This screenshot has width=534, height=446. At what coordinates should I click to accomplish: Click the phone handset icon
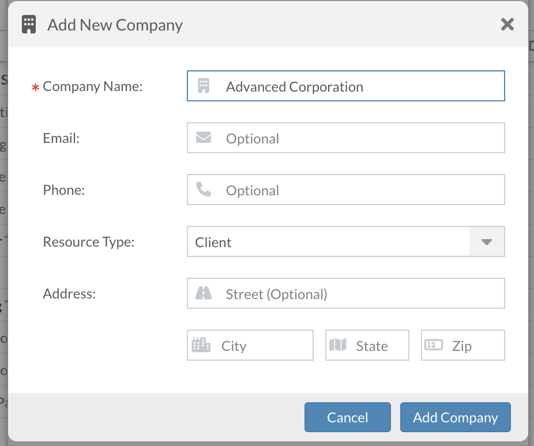[x=203, y=190]
